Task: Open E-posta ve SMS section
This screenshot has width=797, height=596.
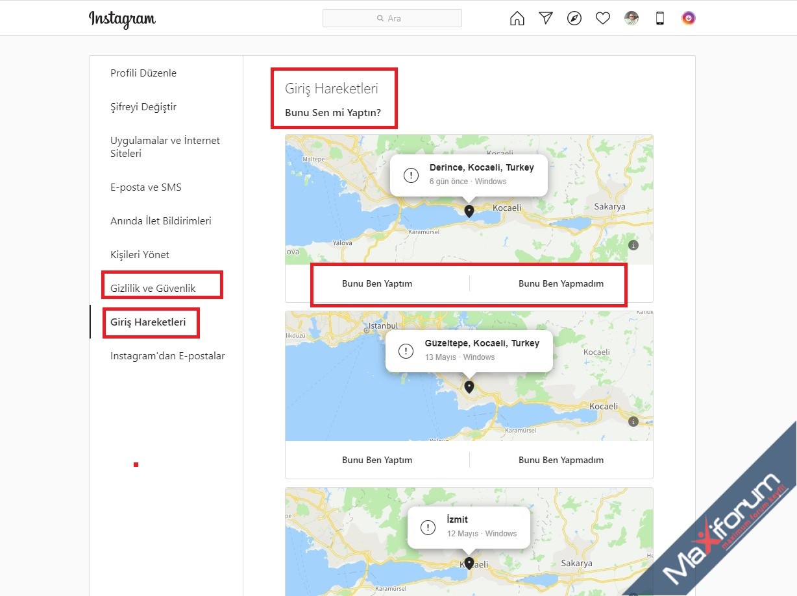Action: (146, 187)
